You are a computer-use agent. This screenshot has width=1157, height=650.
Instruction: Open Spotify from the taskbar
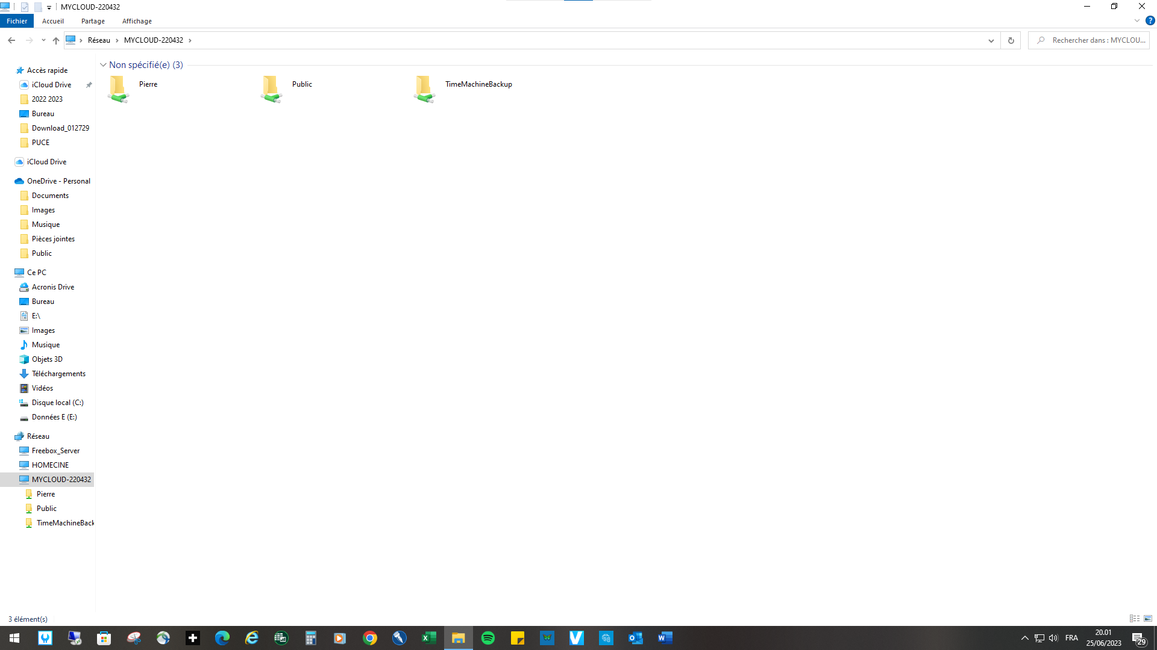point(488,638)
